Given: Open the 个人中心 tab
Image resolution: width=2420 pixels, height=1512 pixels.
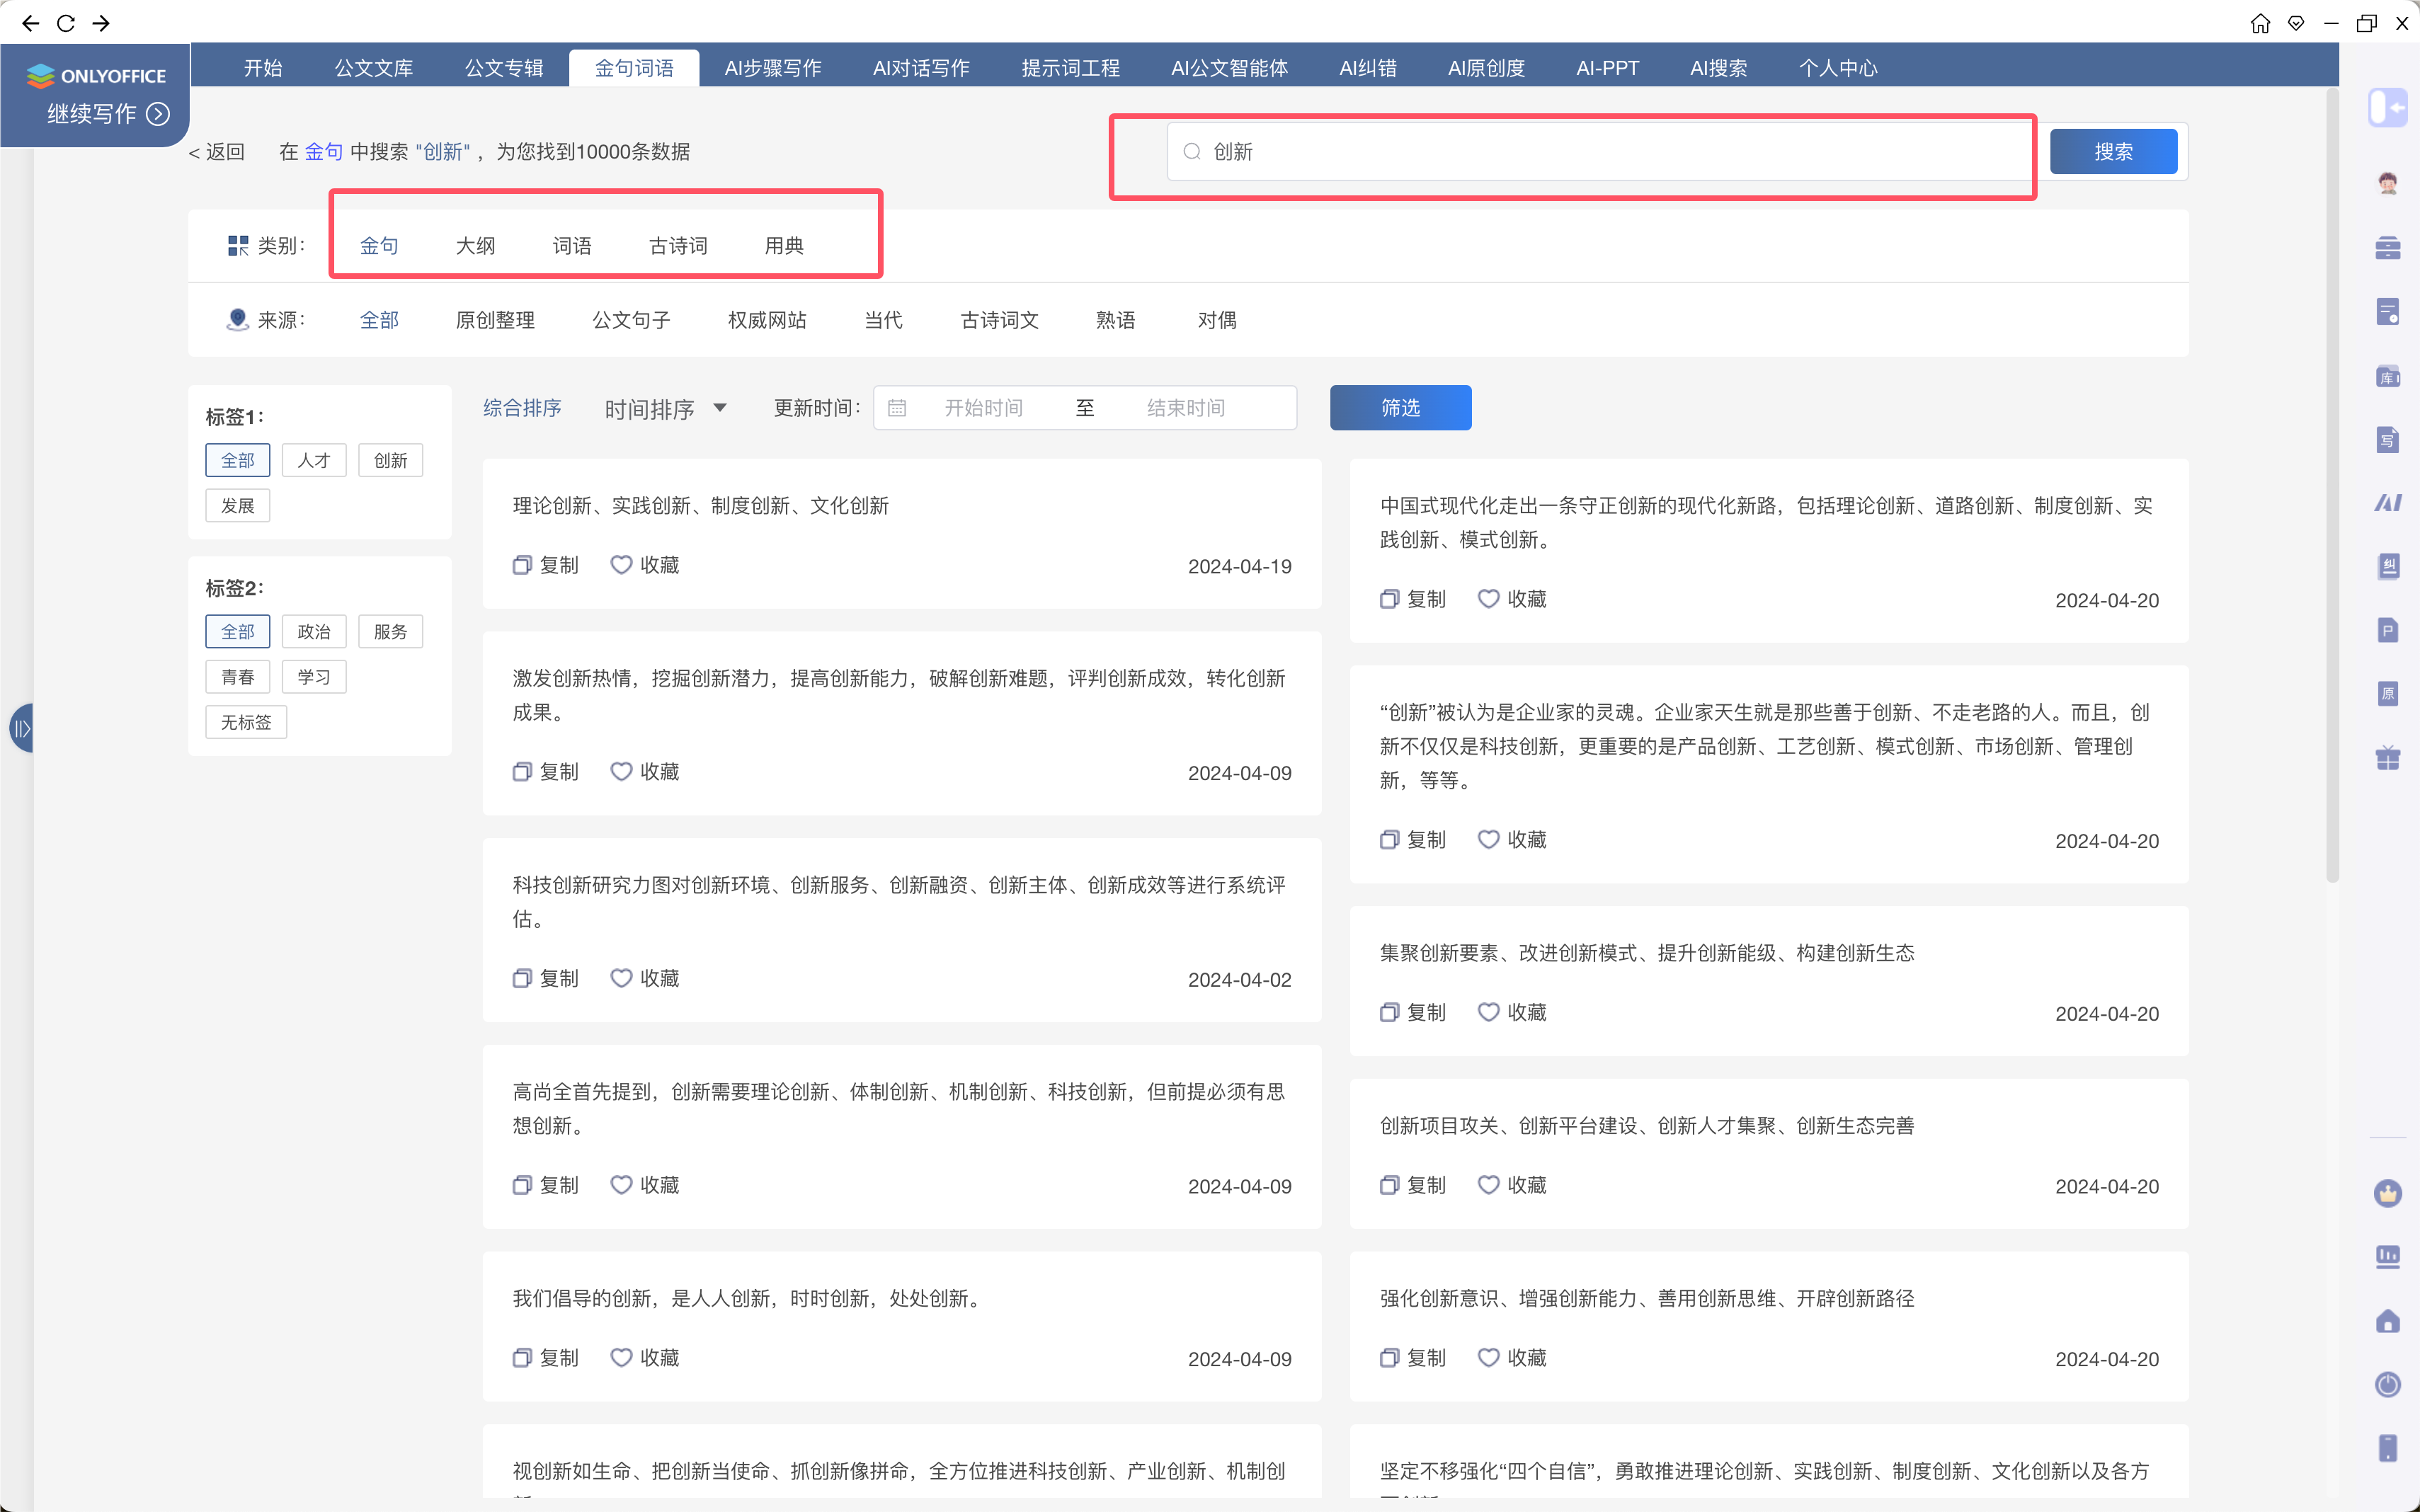Looking at the screenshot, I should click(x=1838, y=68).
